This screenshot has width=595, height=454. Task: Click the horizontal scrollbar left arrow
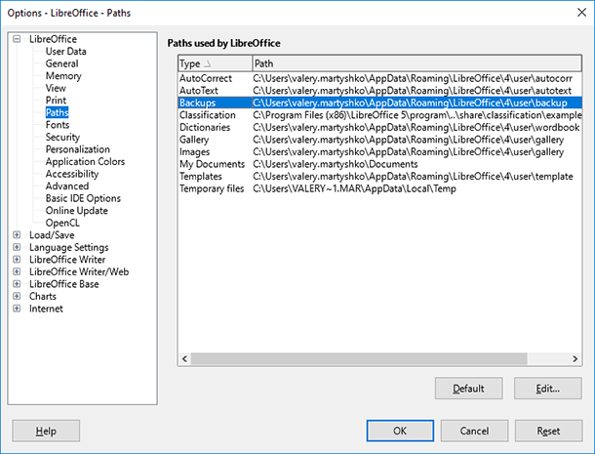184,358
